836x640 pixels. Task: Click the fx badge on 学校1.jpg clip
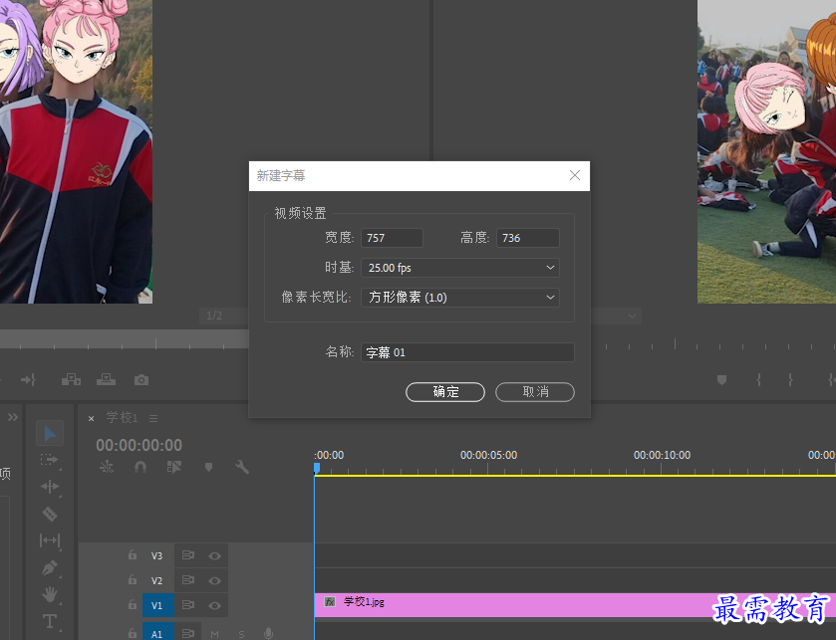330,601
